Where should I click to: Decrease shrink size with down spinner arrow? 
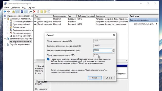(x=113, y=51)
